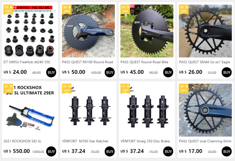
Task: Click BUY for VENFORT M350 Star Ratchet
Action: pos(109,151)
